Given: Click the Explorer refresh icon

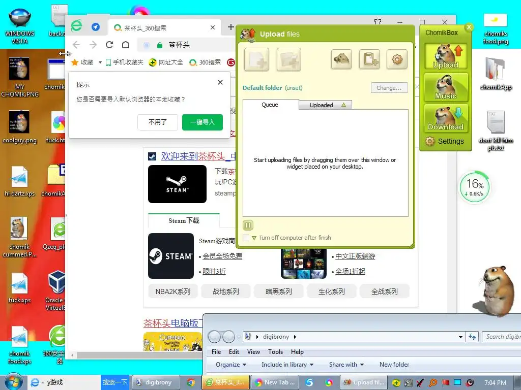Looking at the screenshot, I should click(472, 337).
